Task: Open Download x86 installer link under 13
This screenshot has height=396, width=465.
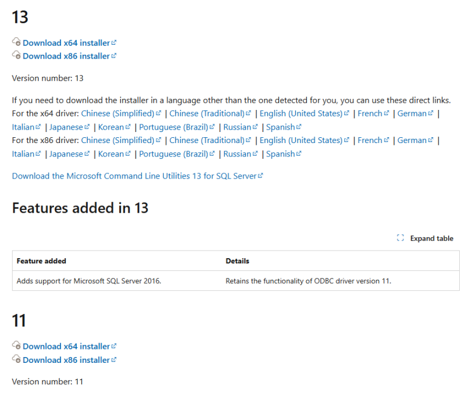Action: point(66,56)
